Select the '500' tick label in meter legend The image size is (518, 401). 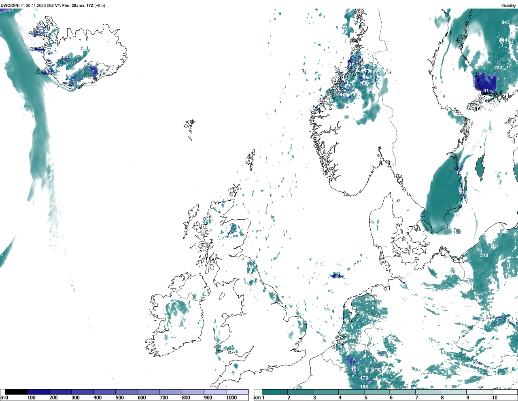point(120,398)
